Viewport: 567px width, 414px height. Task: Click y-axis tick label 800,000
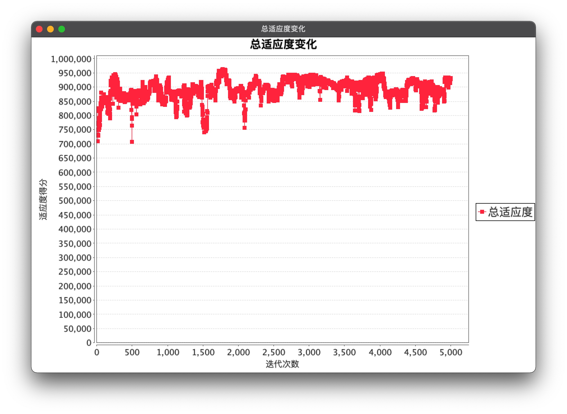75,116
